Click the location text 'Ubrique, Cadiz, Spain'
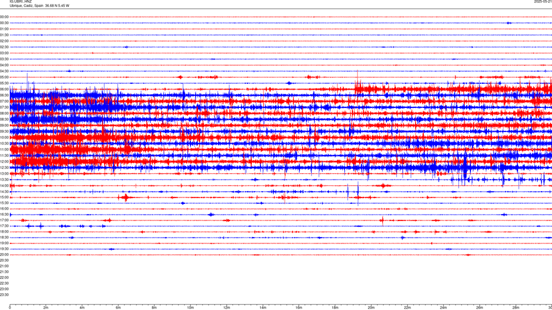This screenshot has width=552, height=310. [x=26, y=6]
